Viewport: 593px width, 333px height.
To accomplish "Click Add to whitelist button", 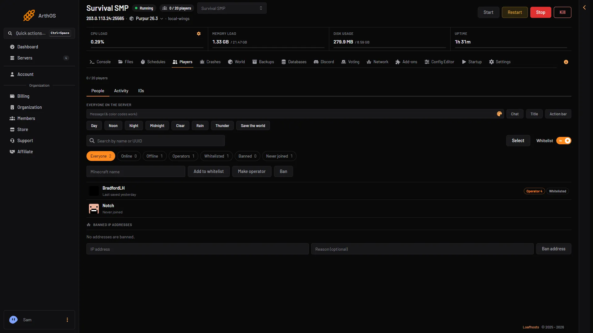I will click(208, 171).
